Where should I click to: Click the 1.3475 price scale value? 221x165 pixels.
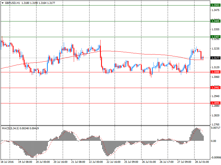tap(215, 10)
